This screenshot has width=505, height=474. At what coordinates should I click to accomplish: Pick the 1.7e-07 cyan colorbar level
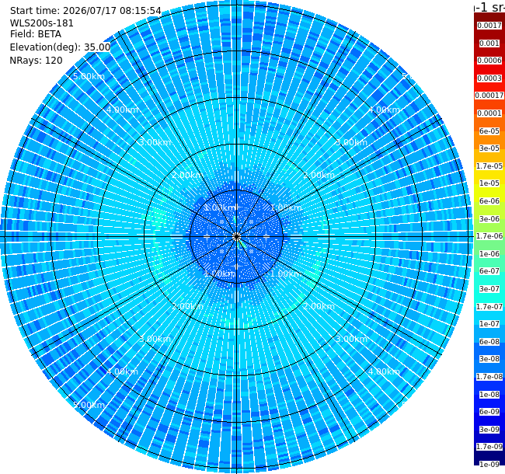coord(489,307)
